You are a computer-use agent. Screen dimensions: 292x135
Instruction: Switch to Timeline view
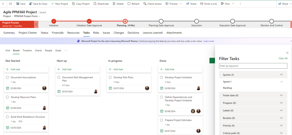[27, 50]
